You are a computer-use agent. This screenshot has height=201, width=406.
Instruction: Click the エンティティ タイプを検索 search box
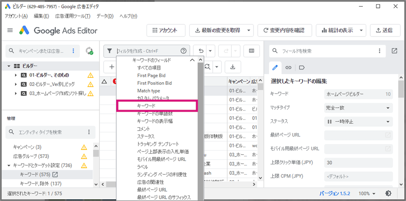point(50,132)
